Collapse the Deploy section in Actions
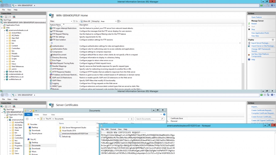 [273, 40]
